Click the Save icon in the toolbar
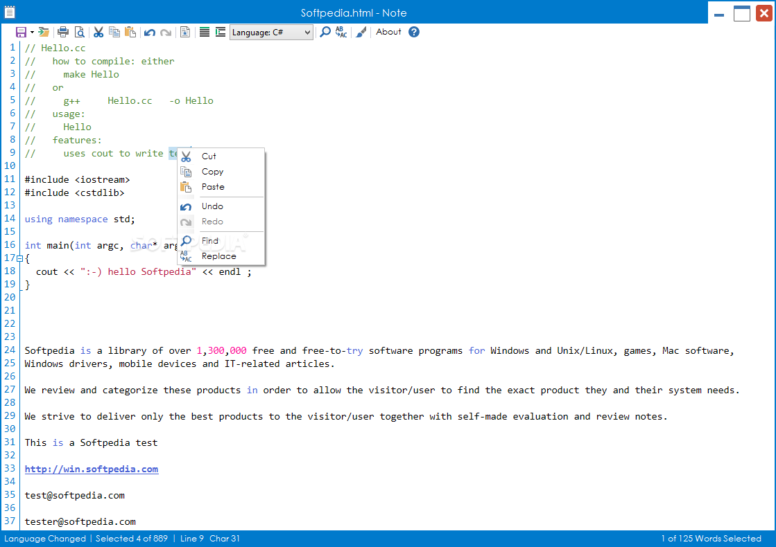 [21, 32]
